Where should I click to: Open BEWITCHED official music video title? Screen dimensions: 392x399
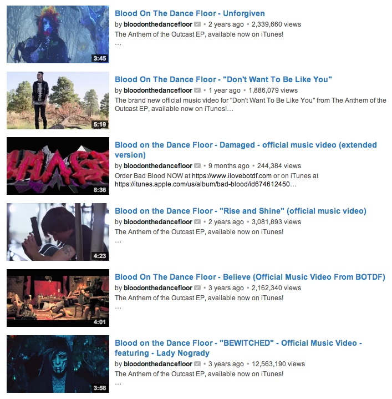[x=238, y=348]
